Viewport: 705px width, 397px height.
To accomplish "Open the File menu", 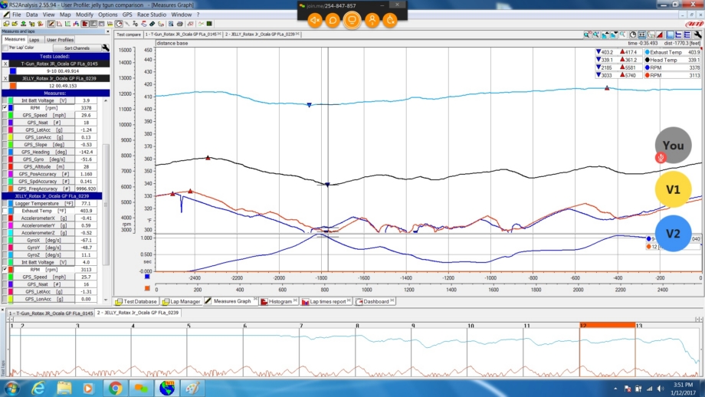I will tap(17, 15).
